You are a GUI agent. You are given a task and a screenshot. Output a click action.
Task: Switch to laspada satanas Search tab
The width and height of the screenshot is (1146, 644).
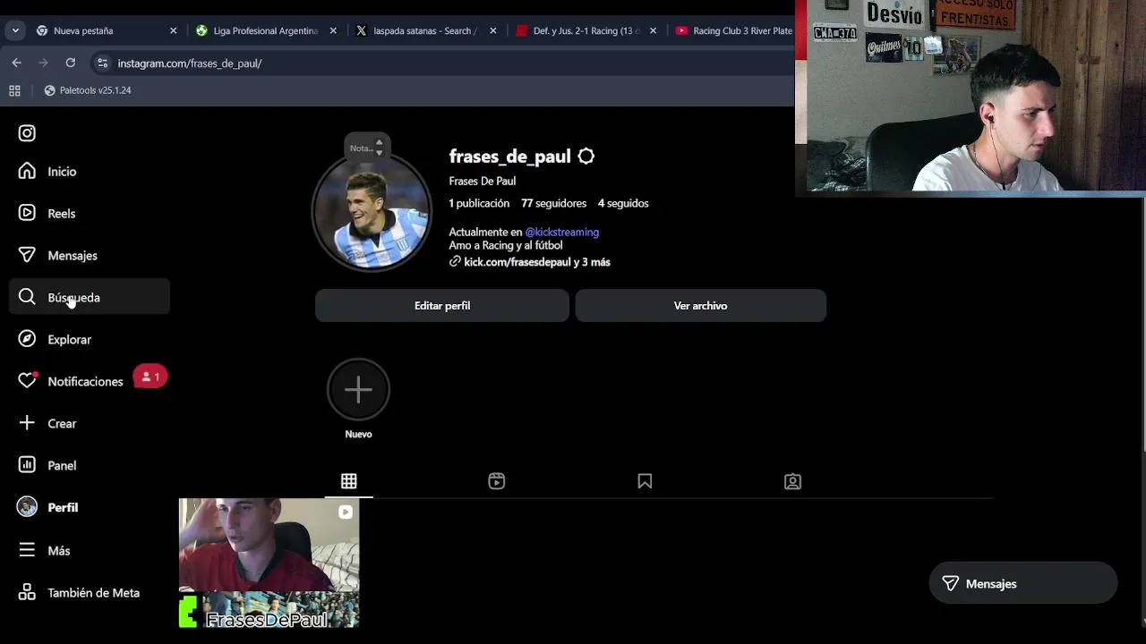(425, 30)
